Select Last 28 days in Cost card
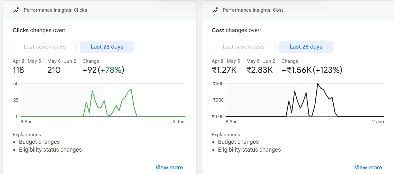 306,47
